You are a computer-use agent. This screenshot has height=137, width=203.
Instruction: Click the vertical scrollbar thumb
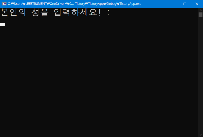[x=200, y=15]
